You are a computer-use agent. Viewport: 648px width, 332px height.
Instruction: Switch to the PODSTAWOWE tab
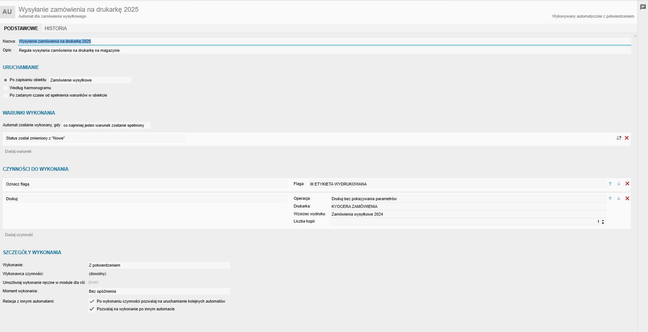21,28
